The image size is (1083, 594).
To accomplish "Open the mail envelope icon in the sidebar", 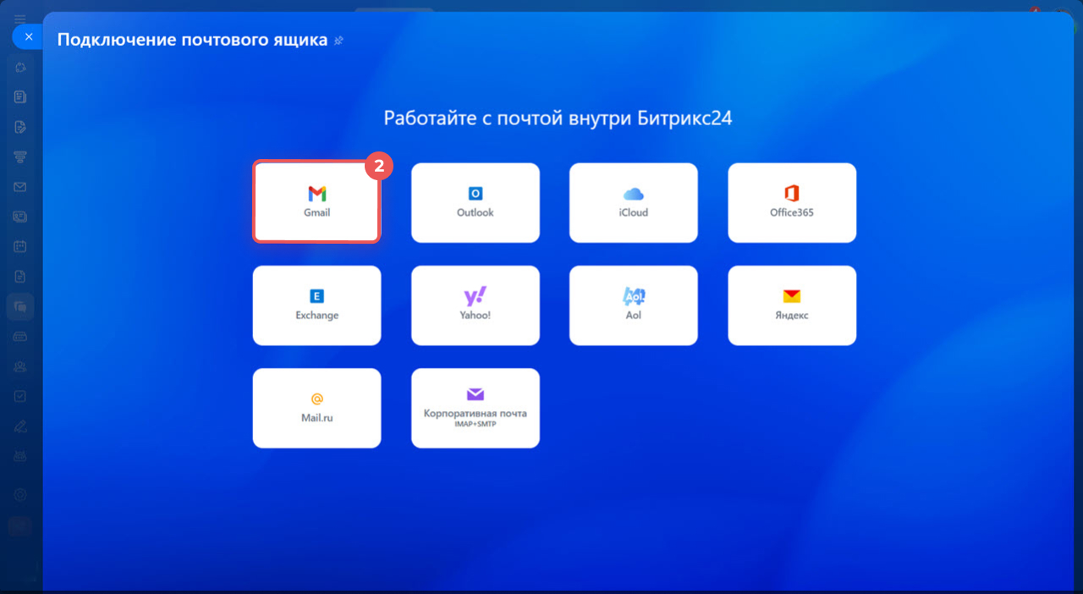I will click(x=20, y=187).
